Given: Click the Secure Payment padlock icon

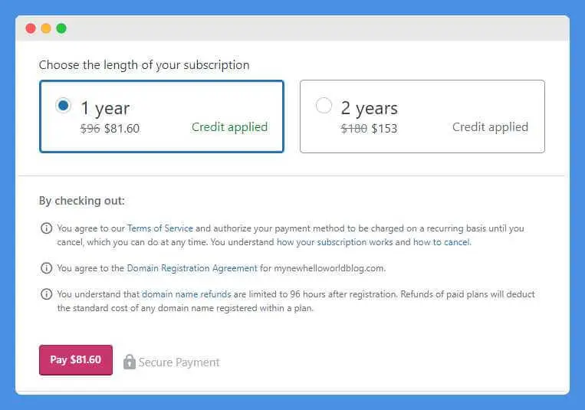Looking at the screenshot, I should coord(129,361).
